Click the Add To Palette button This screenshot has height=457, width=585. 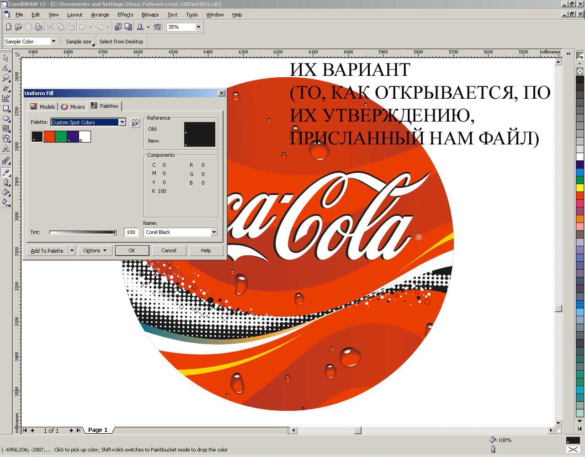tap(48, 250)
